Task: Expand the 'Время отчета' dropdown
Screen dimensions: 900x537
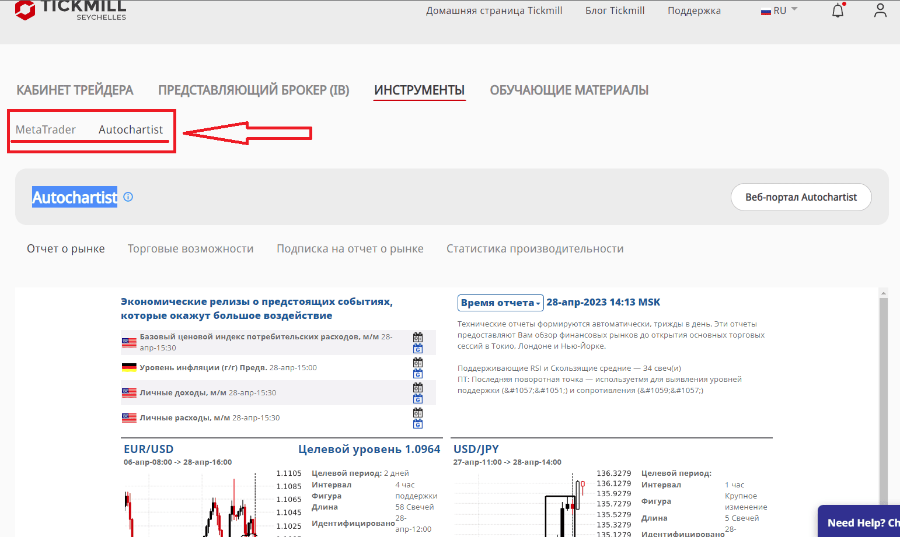Action: (501, 303)
